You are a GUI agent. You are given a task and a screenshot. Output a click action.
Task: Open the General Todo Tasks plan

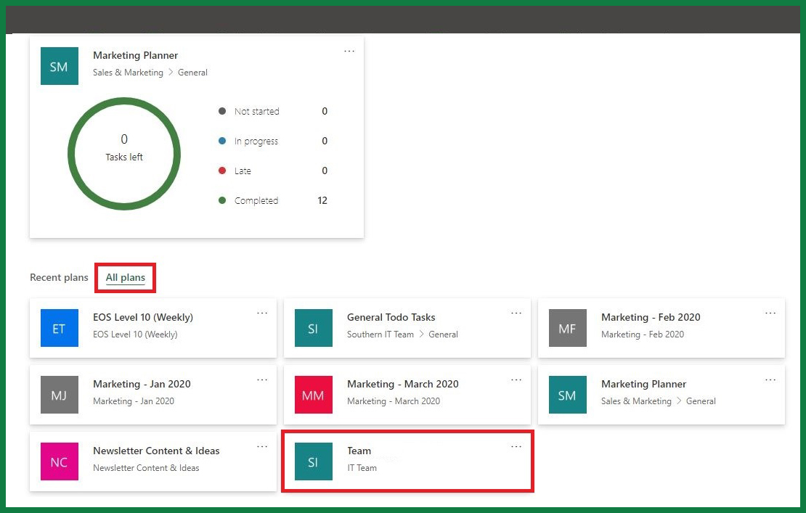click(389, 317)
